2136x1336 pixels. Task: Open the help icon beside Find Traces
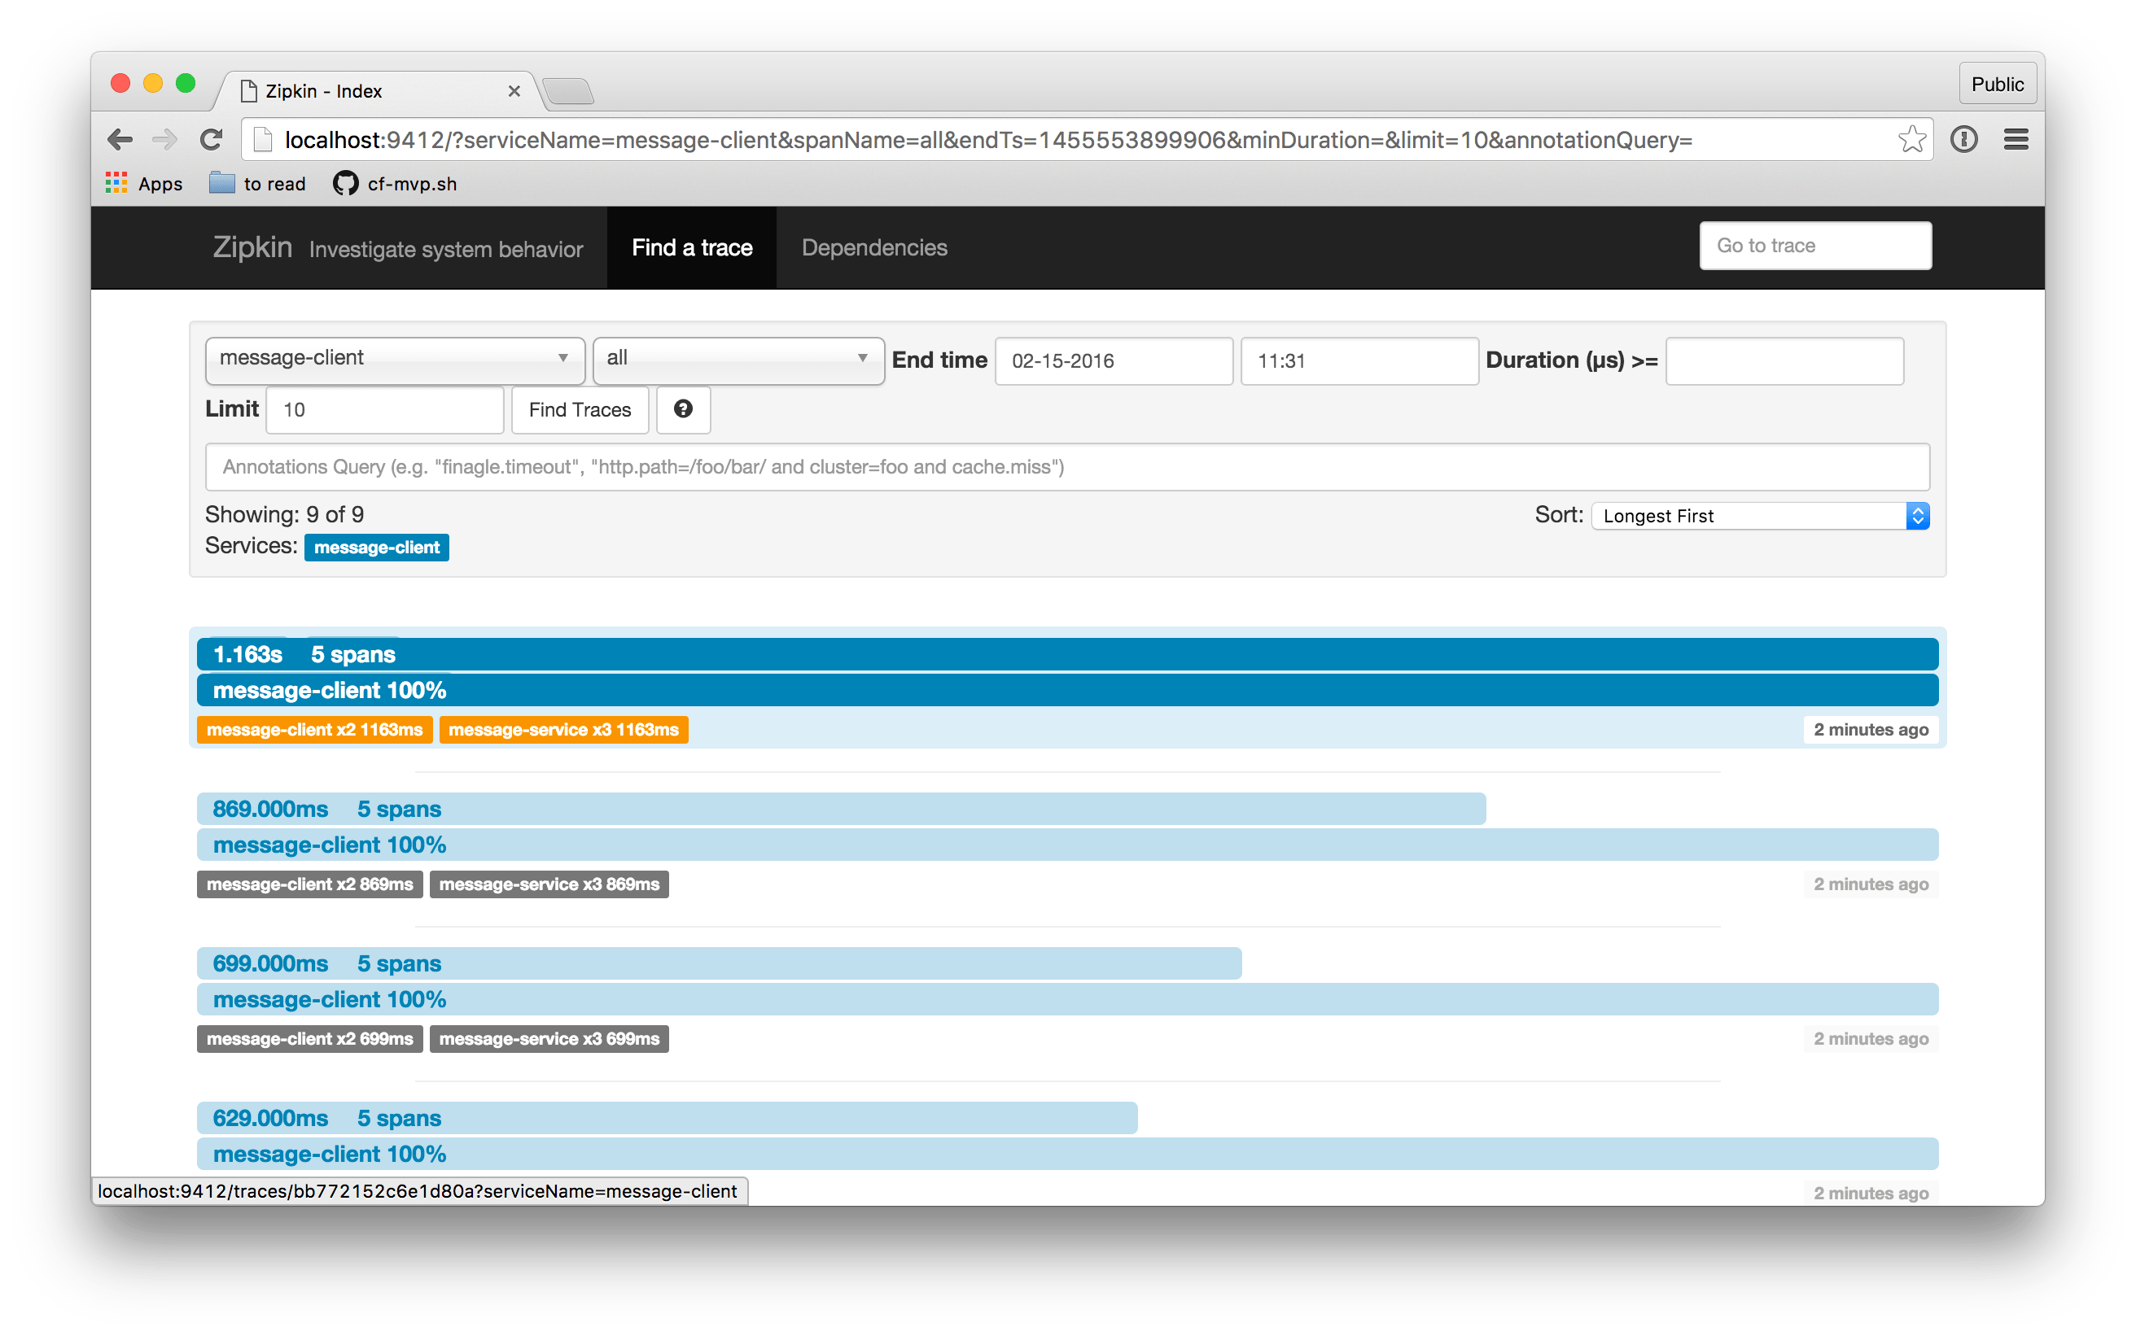click(682, 409)
